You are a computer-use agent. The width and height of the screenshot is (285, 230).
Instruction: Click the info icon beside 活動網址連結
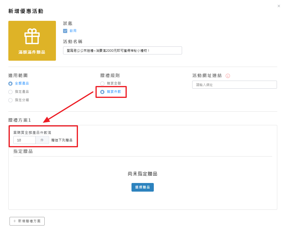228,76
